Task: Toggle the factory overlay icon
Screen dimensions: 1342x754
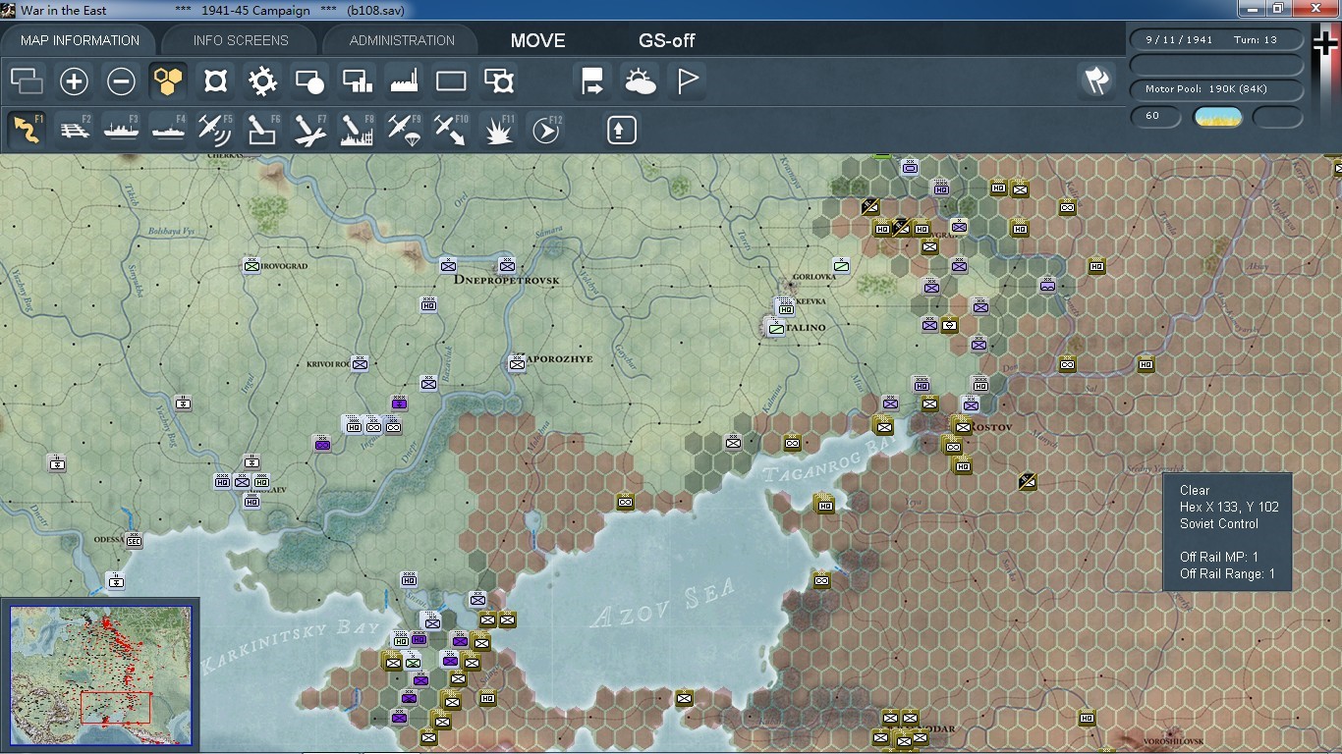Action: [404, 81]
